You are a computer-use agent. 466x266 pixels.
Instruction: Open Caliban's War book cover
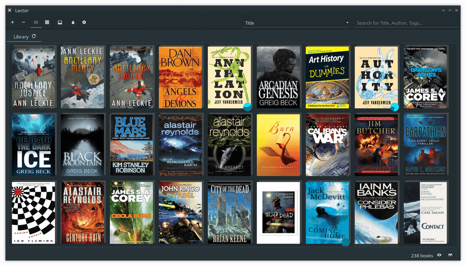pyautogui.click(x=327, y=145)
